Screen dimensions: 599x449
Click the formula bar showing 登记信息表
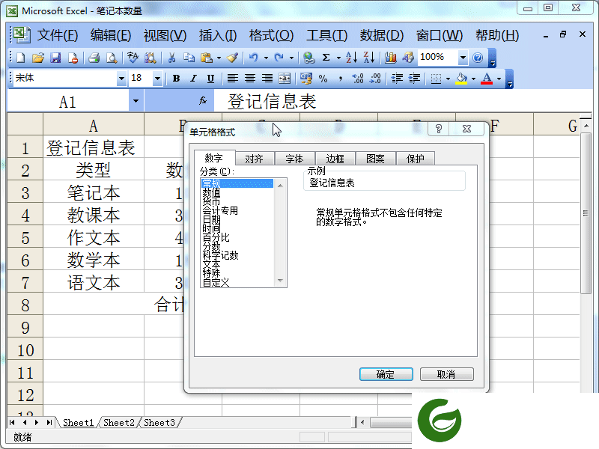point(403,101)
